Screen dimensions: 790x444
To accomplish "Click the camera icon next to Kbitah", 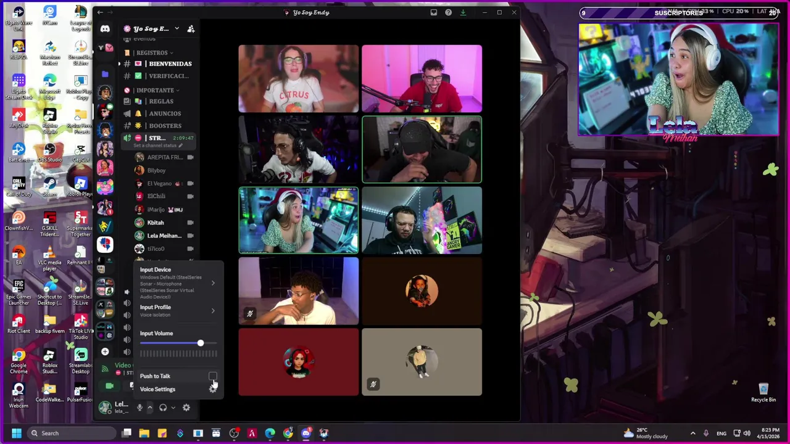I will point(190,223).
